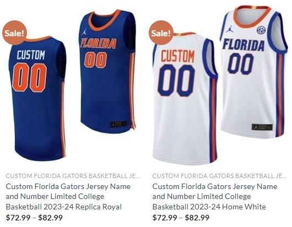Open the right Custom Florida Gators Basketball category link
Viewport: 292px width, 227px height.
[219, 176]
